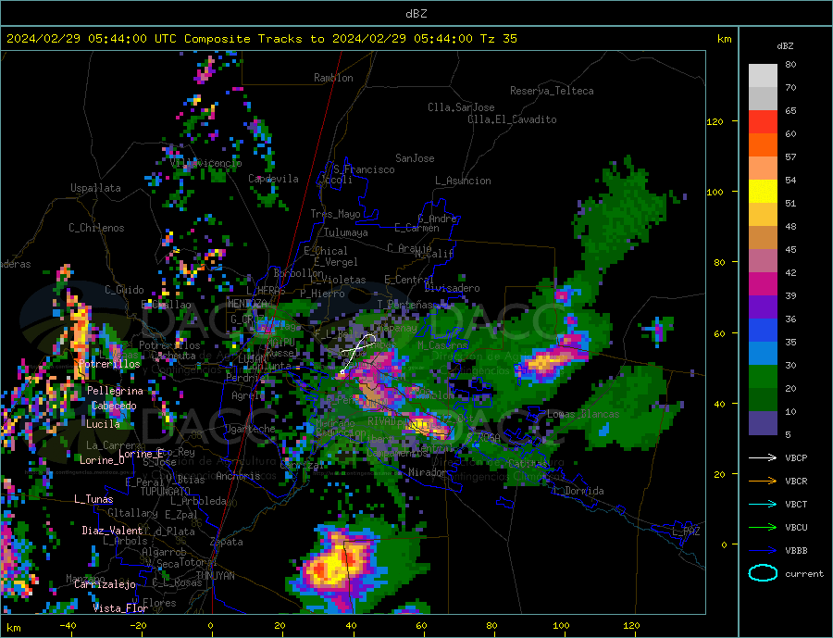Click the 'Uspallata' place label
The image size is (833, 638).
click(95, 188)
